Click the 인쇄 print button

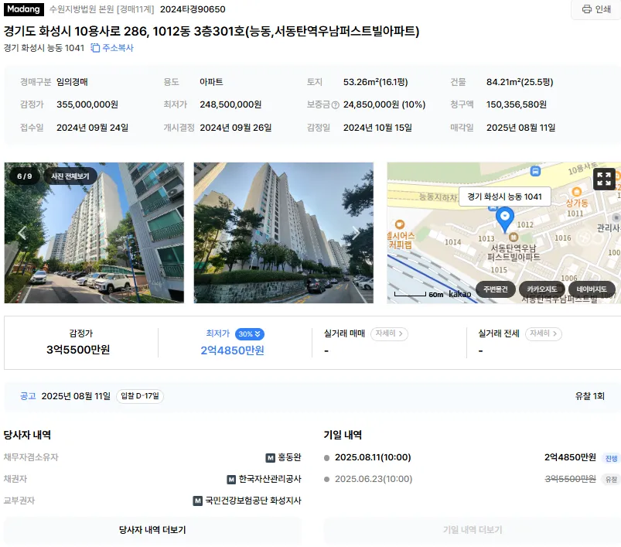(596, 9)
